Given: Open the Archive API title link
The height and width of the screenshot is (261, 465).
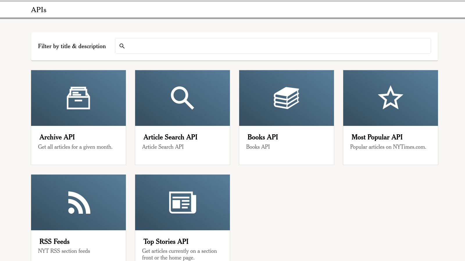Looking at the screenshot, I should [x=57, y=137].
